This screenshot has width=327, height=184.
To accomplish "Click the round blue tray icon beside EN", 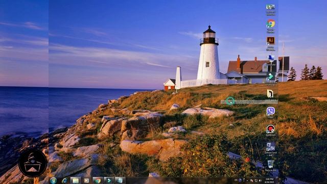I will pyautogui.click(x=240, y=180).
